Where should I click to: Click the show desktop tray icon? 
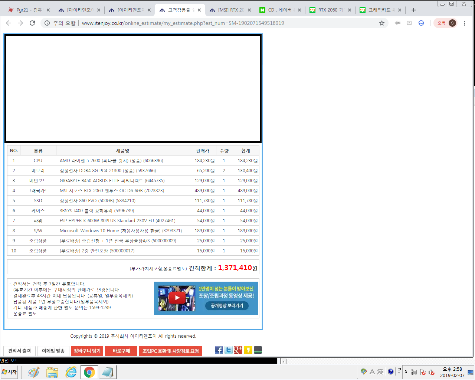[471, 372]
